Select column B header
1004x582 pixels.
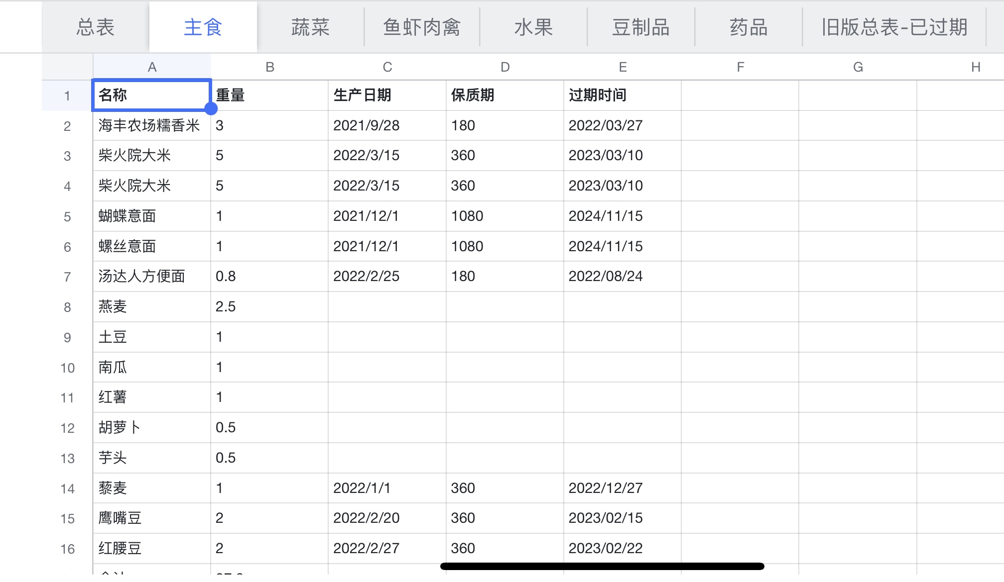click(x=269, y=67)
